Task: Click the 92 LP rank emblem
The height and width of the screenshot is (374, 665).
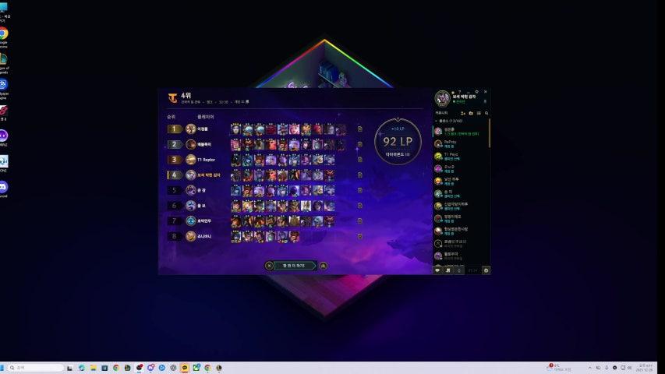Action: coord(398,141)
